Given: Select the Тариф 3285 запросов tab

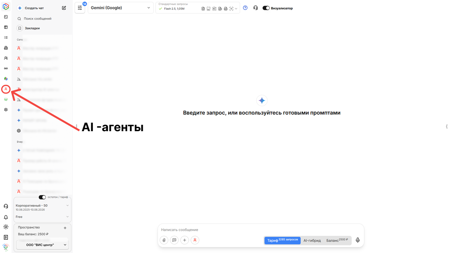Looking at the screenshot, I should [x=283, y=240].
